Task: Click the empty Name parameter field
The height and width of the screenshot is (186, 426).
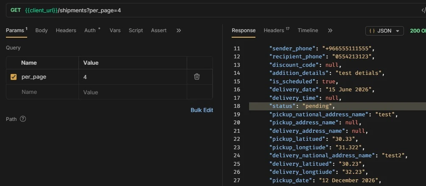Action: (x=42, y=92)
